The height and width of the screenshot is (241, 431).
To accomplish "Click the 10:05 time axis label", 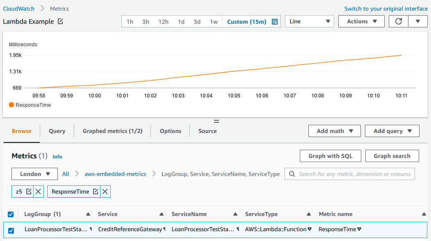I will 234,96.
